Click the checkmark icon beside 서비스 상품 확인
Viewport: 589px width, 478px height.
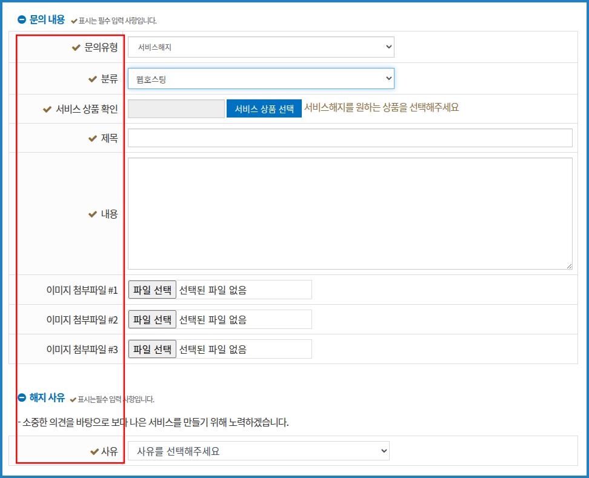[x=47, y=110]
